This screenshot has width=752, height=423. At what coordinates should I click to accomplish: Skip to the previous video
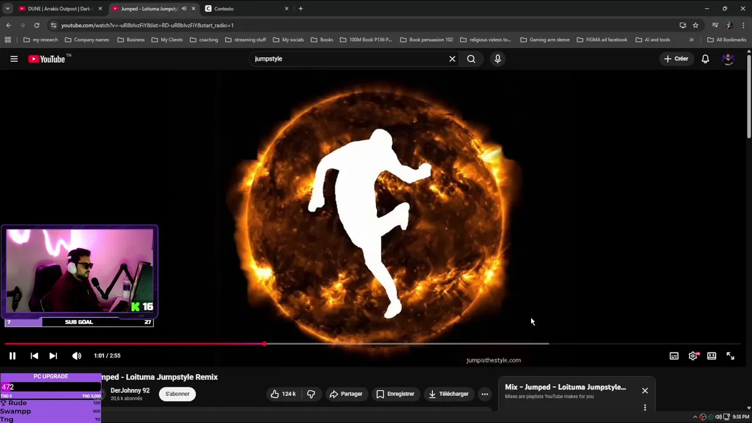click(x=34, y=355)
